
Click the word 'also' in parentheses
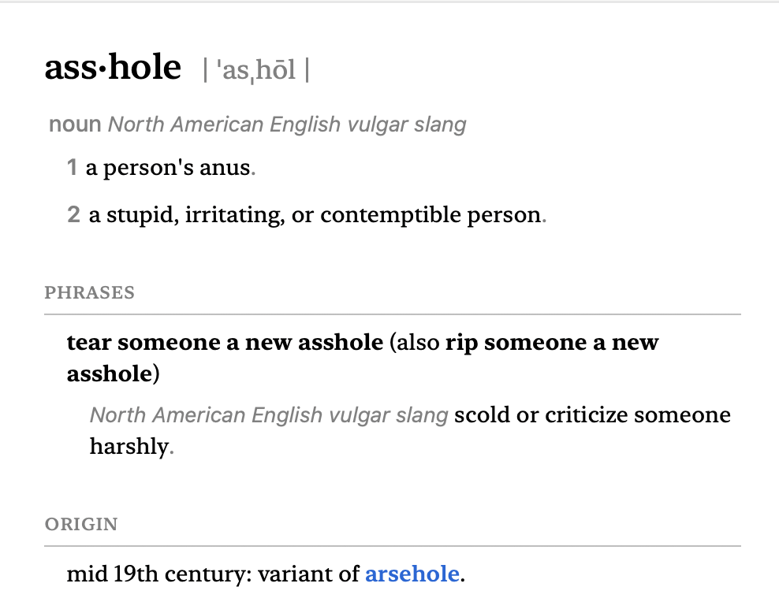pyautogui.click(x=419, y=343)
